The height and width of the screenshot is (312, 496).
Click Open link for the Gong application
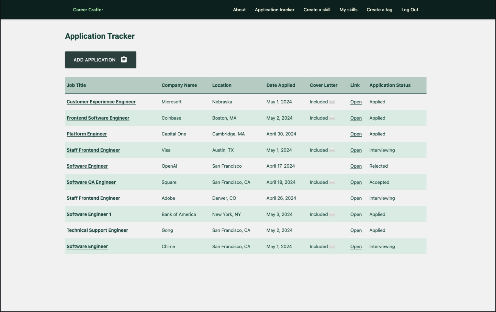coord(356,230)
